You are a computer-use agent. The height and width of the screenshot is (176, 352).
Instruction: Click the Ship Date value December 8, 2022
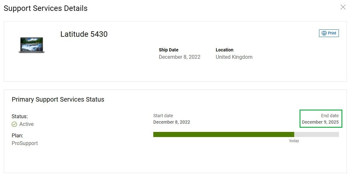180,57
